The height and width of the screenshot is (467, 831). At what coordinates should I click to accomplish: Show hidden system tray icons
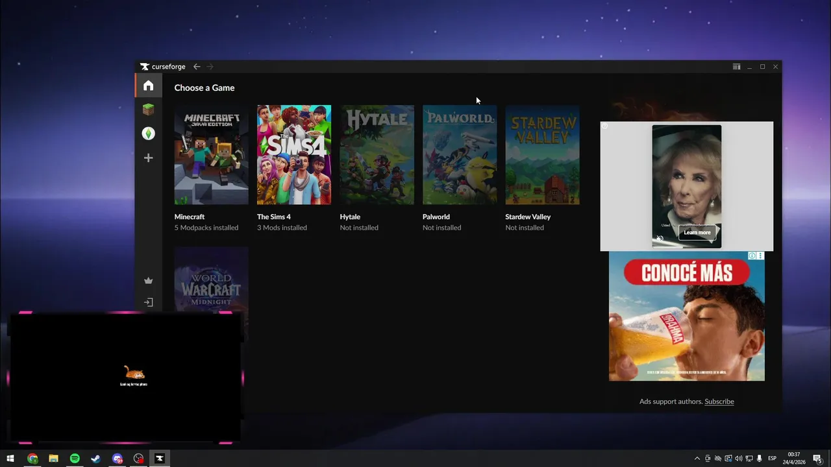point(697,459)
